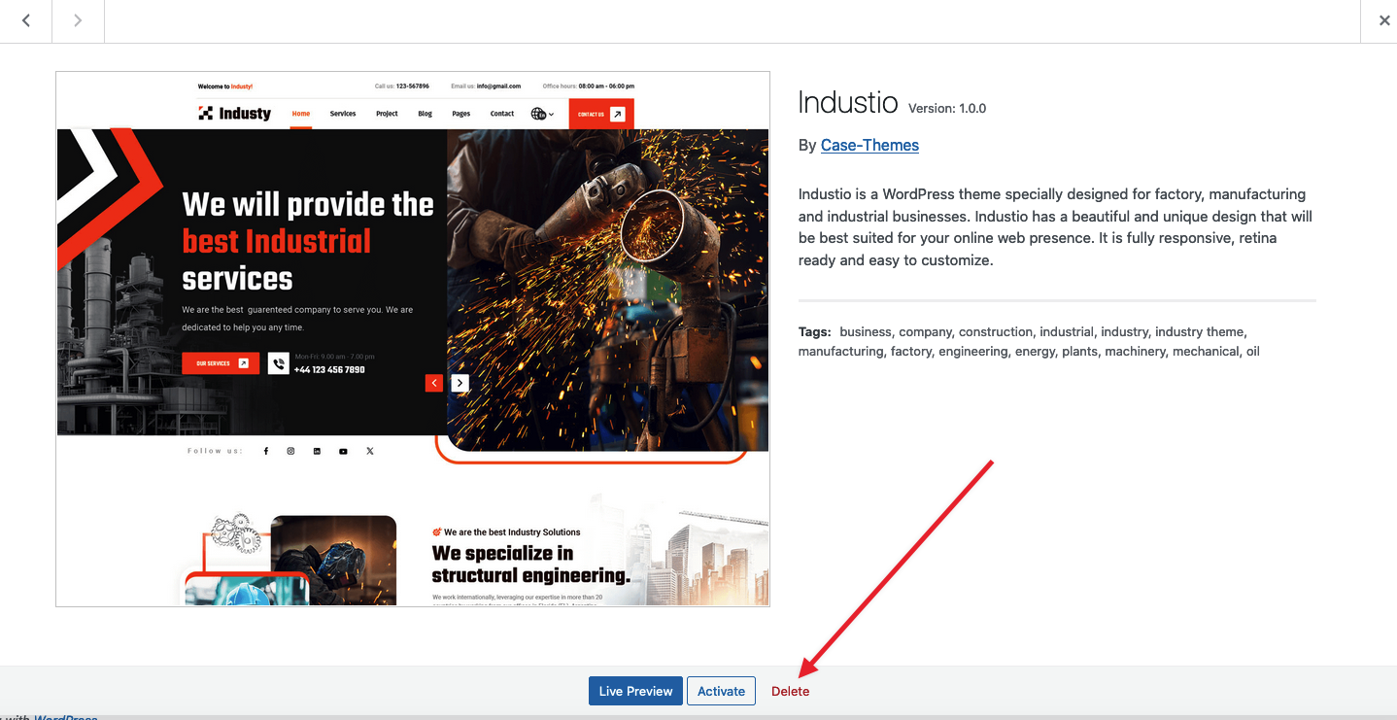
Task: Click the WordPress footer link
Action: 66,717
